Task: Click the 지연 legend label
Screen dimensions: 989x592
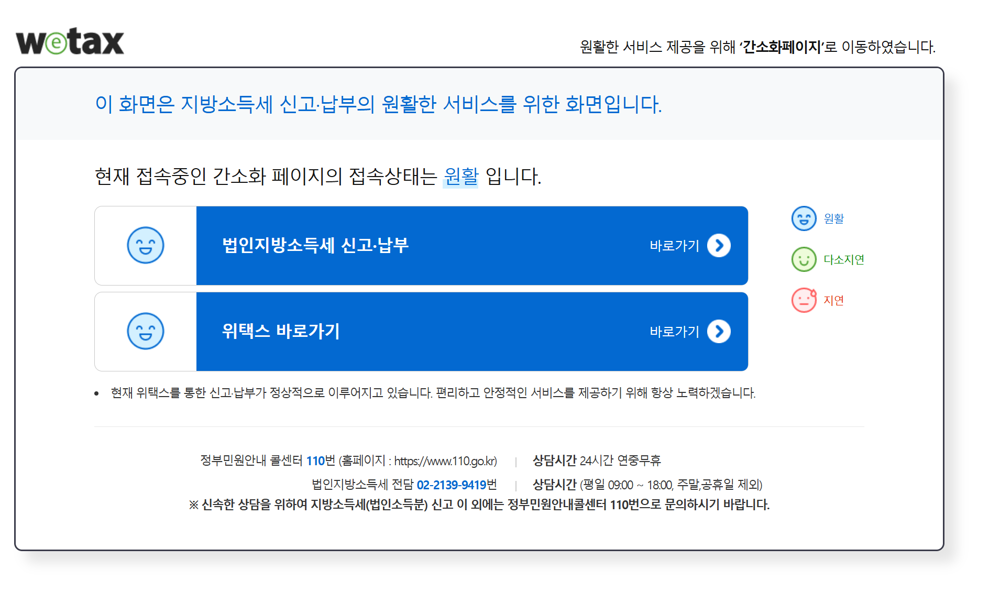Action: tap(833, 300)
